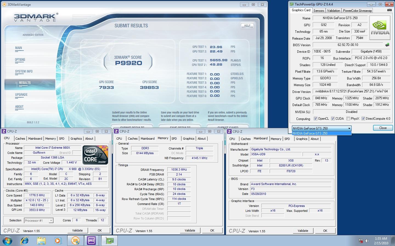Open Windows Media Player taskbar icon
The image size is (395, 246).
point(58,241)
